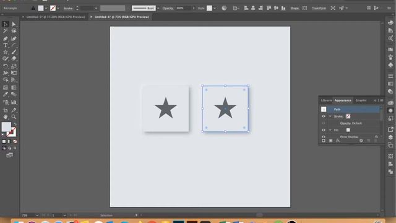Click the fill color swatch in toolbox

[6, 127]
